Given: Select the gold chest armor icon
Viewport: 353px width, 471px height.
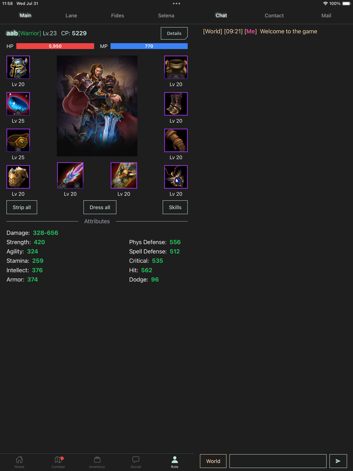Looking at the screenshot, I should click(18, 177).
